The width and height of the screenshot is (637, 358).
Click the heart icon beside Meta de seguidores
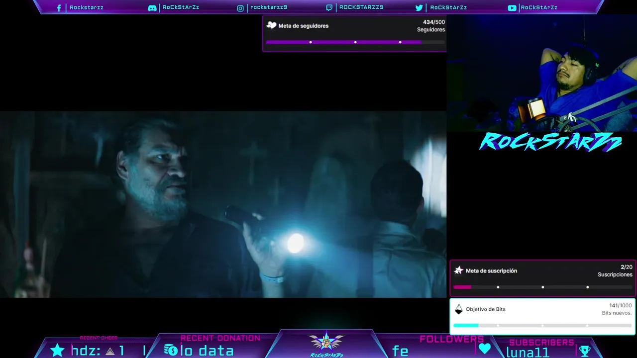click(x=271, y=25)
